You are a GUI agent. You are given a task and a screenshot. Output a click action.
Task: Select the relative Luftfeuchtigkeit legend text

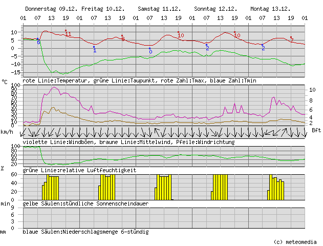coord(79,170)
